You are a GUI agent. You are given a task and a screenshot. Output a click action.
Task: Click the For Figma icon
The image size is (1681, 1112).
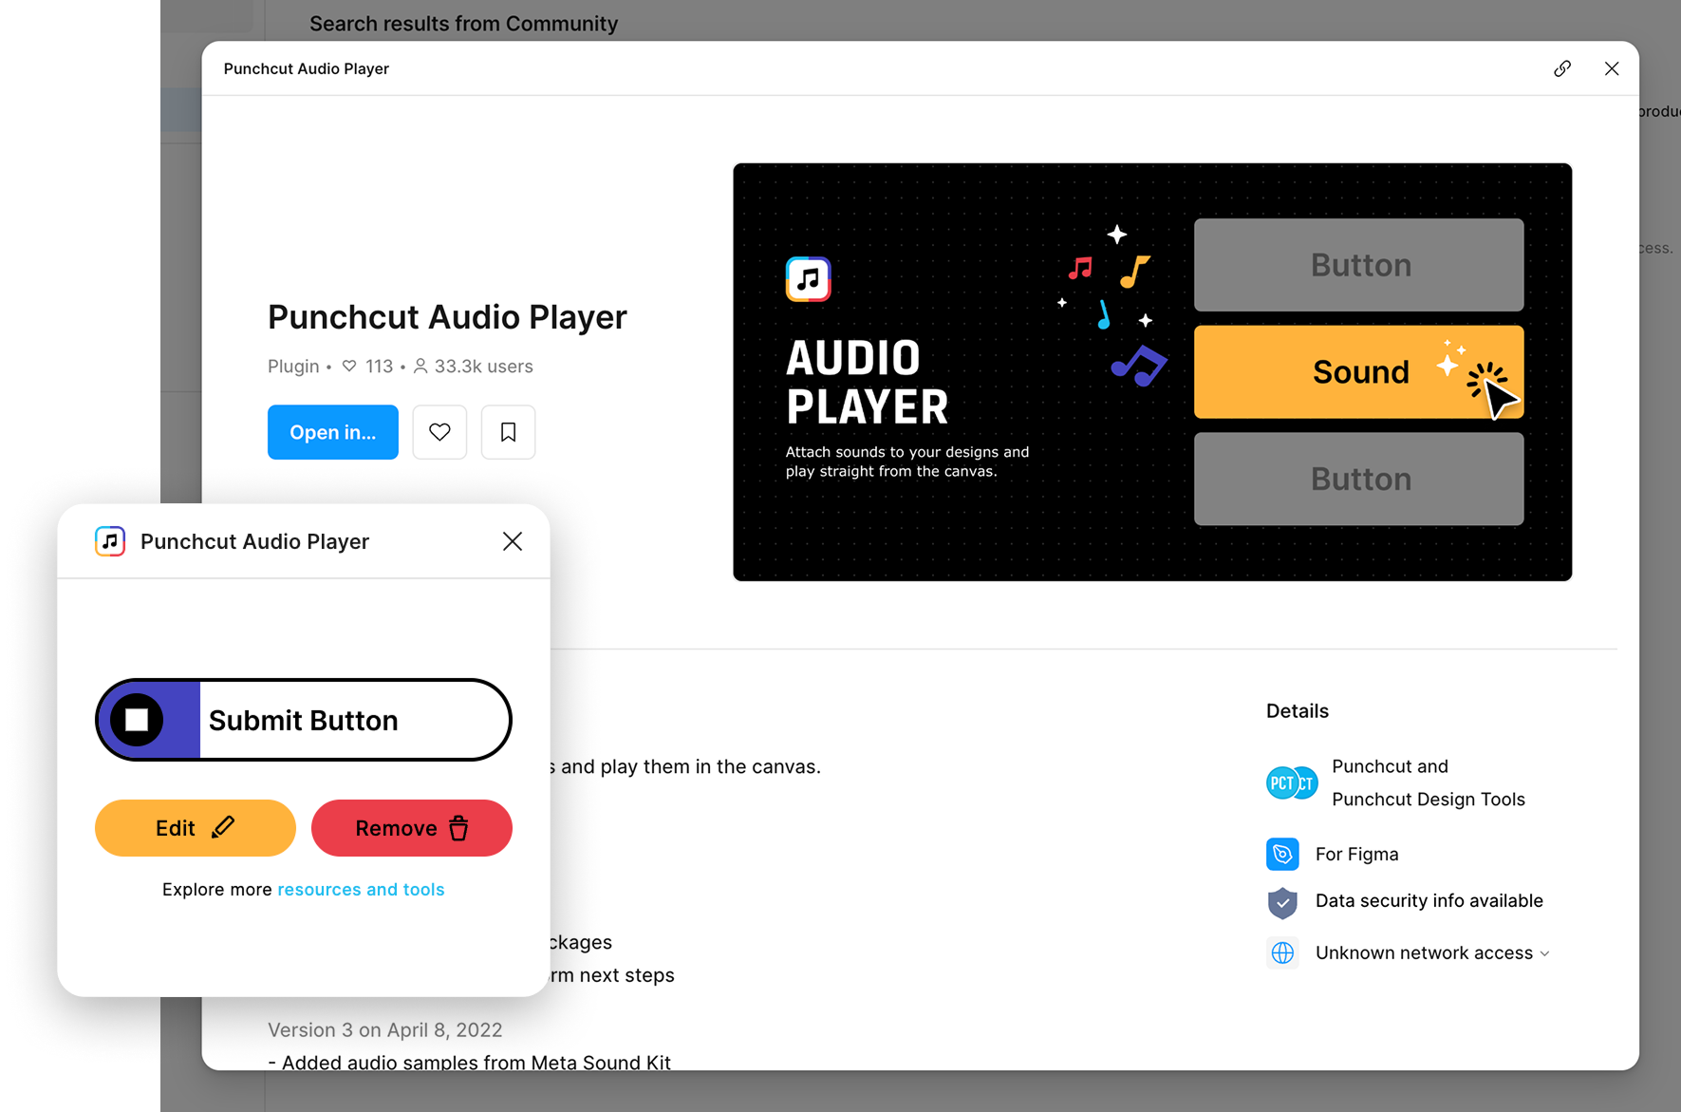click(1282, 855)
